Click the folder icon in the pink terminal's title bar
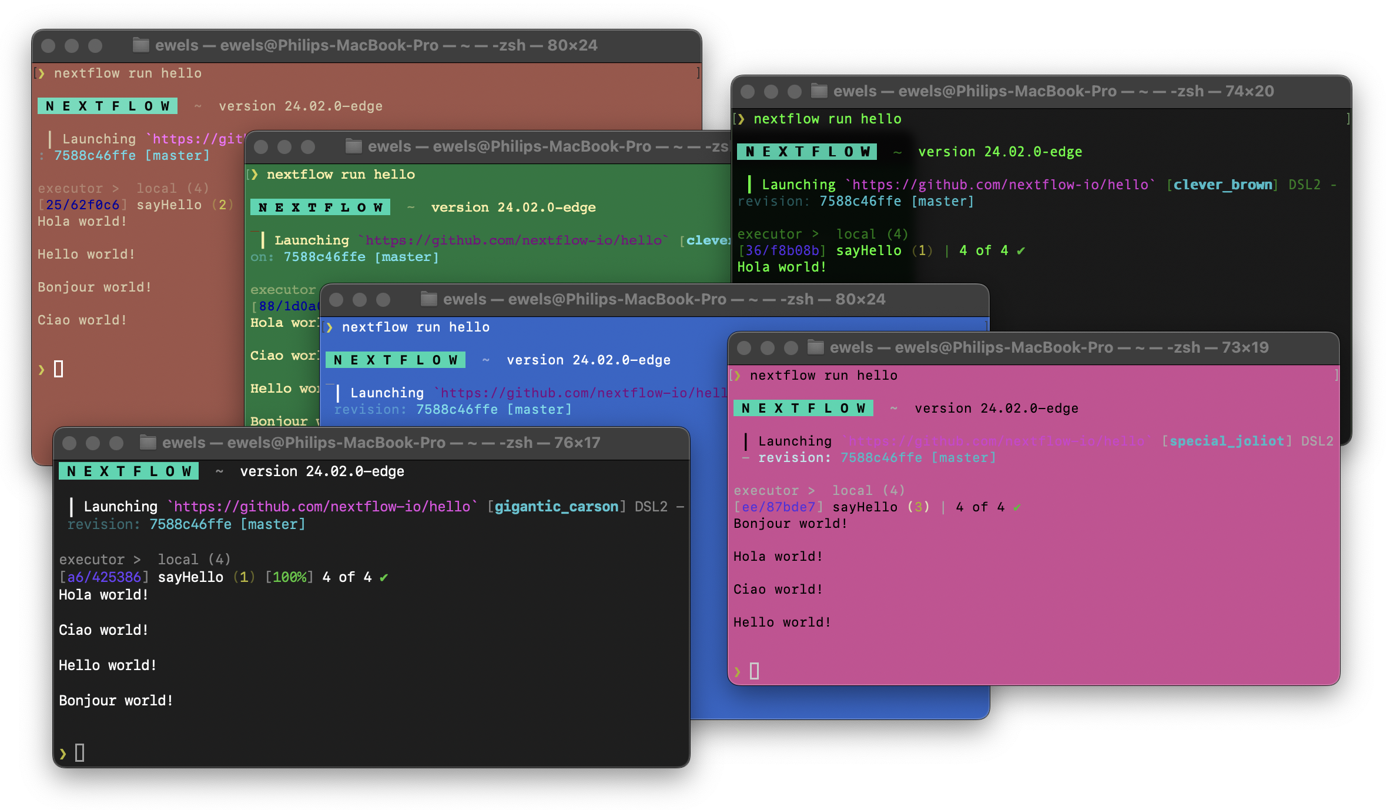Viewport: 1400px width, 810px height. click(816, 347)
